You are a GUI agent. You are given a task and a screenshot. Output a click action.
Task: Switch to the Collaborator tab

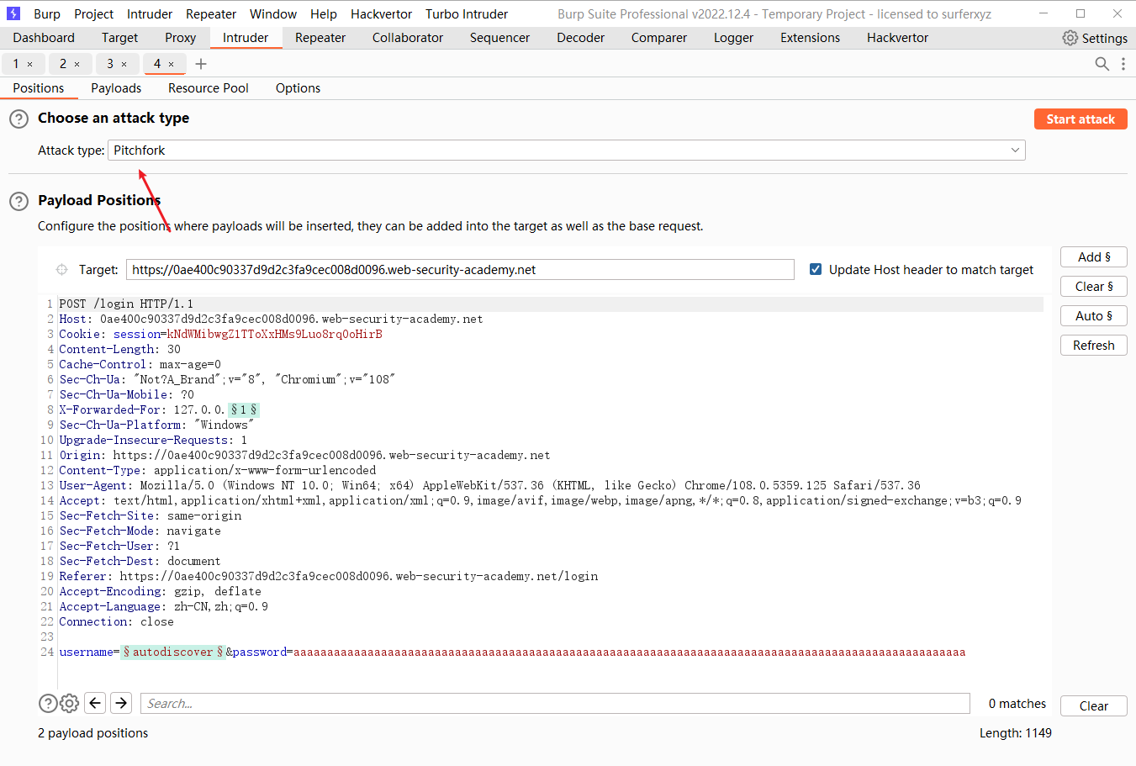408,38
